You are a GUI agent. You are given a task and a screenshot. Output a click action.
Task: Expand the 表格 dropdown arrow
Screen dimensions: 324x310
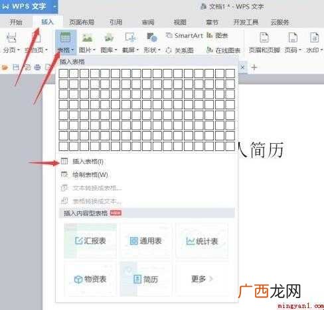click(x=72, y=50)
